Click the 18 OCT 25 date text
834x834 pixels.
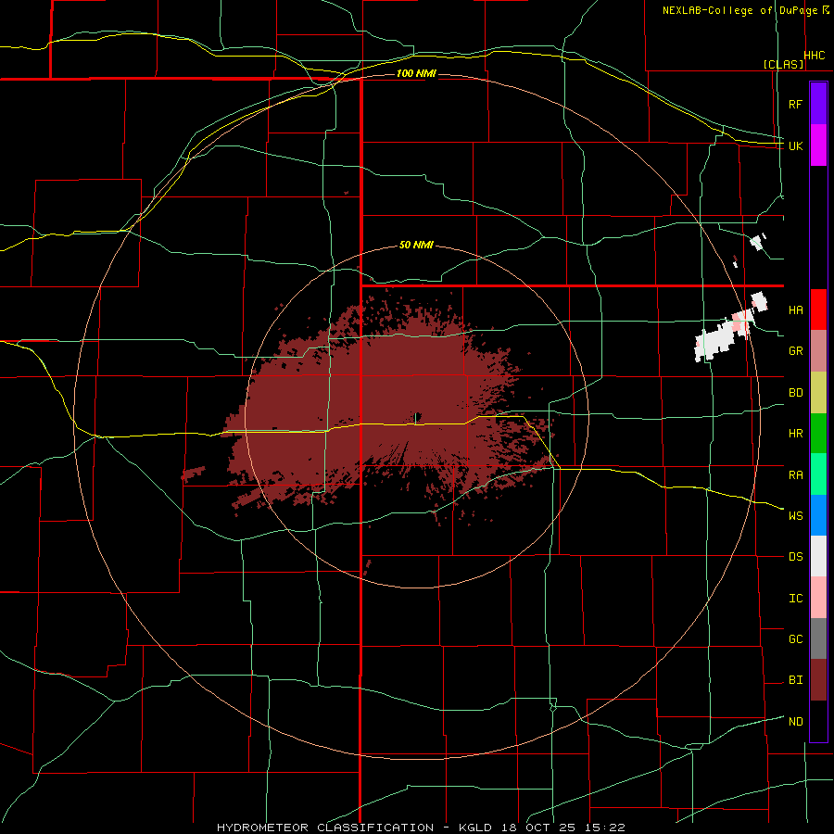[537, 828]
